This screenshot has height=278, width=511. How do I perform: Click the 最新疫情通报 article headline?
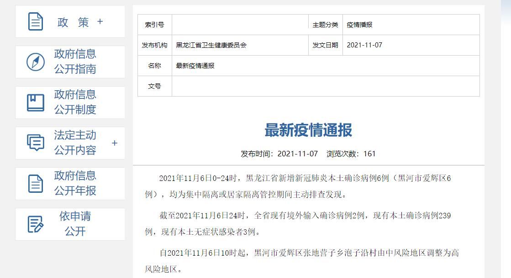[x=308, y=130]
